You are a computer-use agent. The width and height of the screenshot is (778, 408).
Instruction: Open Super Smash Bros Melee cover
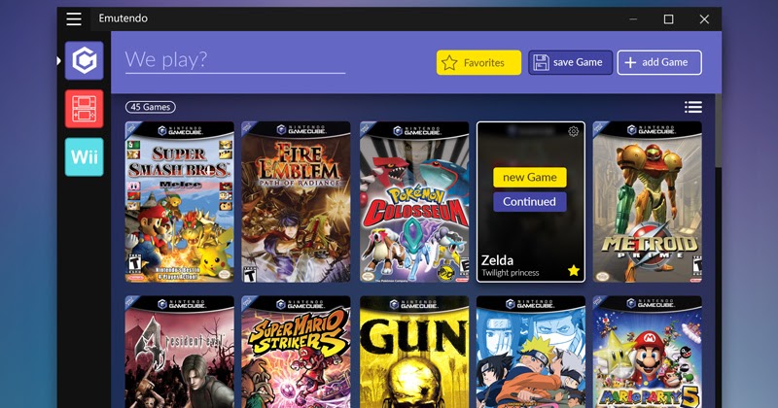180,202
